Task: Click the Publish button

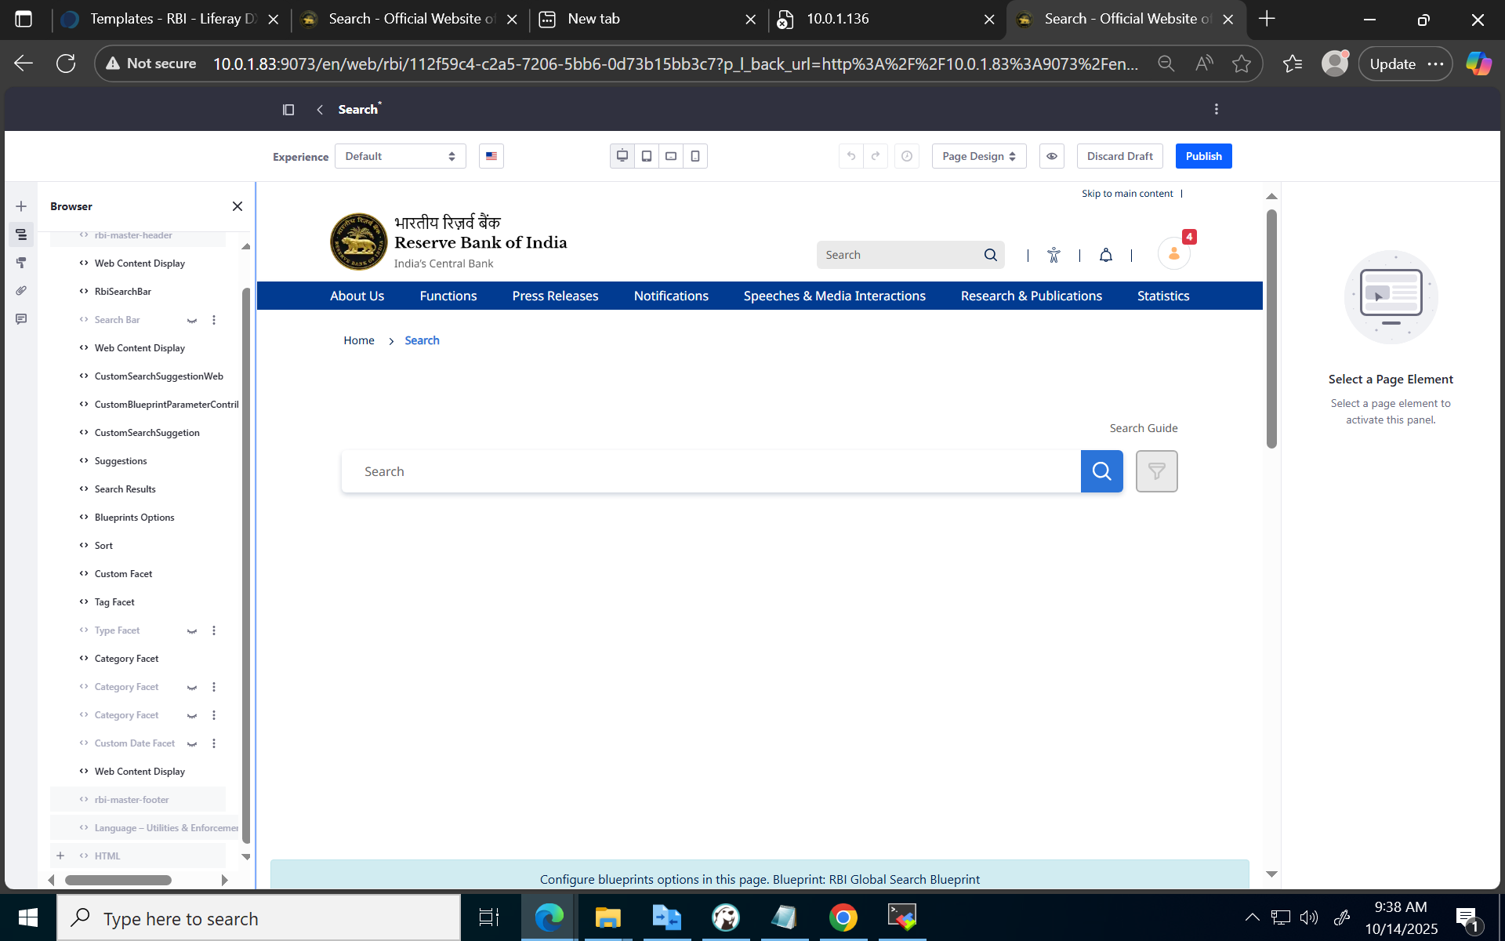Action: (1203, 156)
